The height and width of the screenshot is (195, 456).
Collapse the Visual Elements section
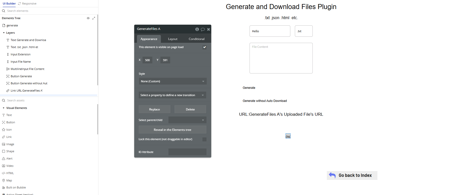pos(4,108)
